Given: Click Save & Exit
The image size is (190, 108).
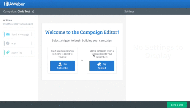Looking at the screenshot, I should tap(177, 105).
